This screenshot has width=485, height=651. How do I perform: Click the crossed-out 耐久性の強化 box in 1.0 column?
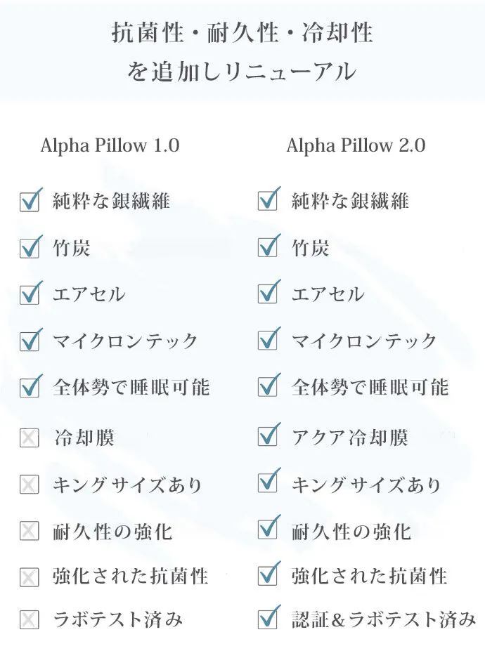29,531
